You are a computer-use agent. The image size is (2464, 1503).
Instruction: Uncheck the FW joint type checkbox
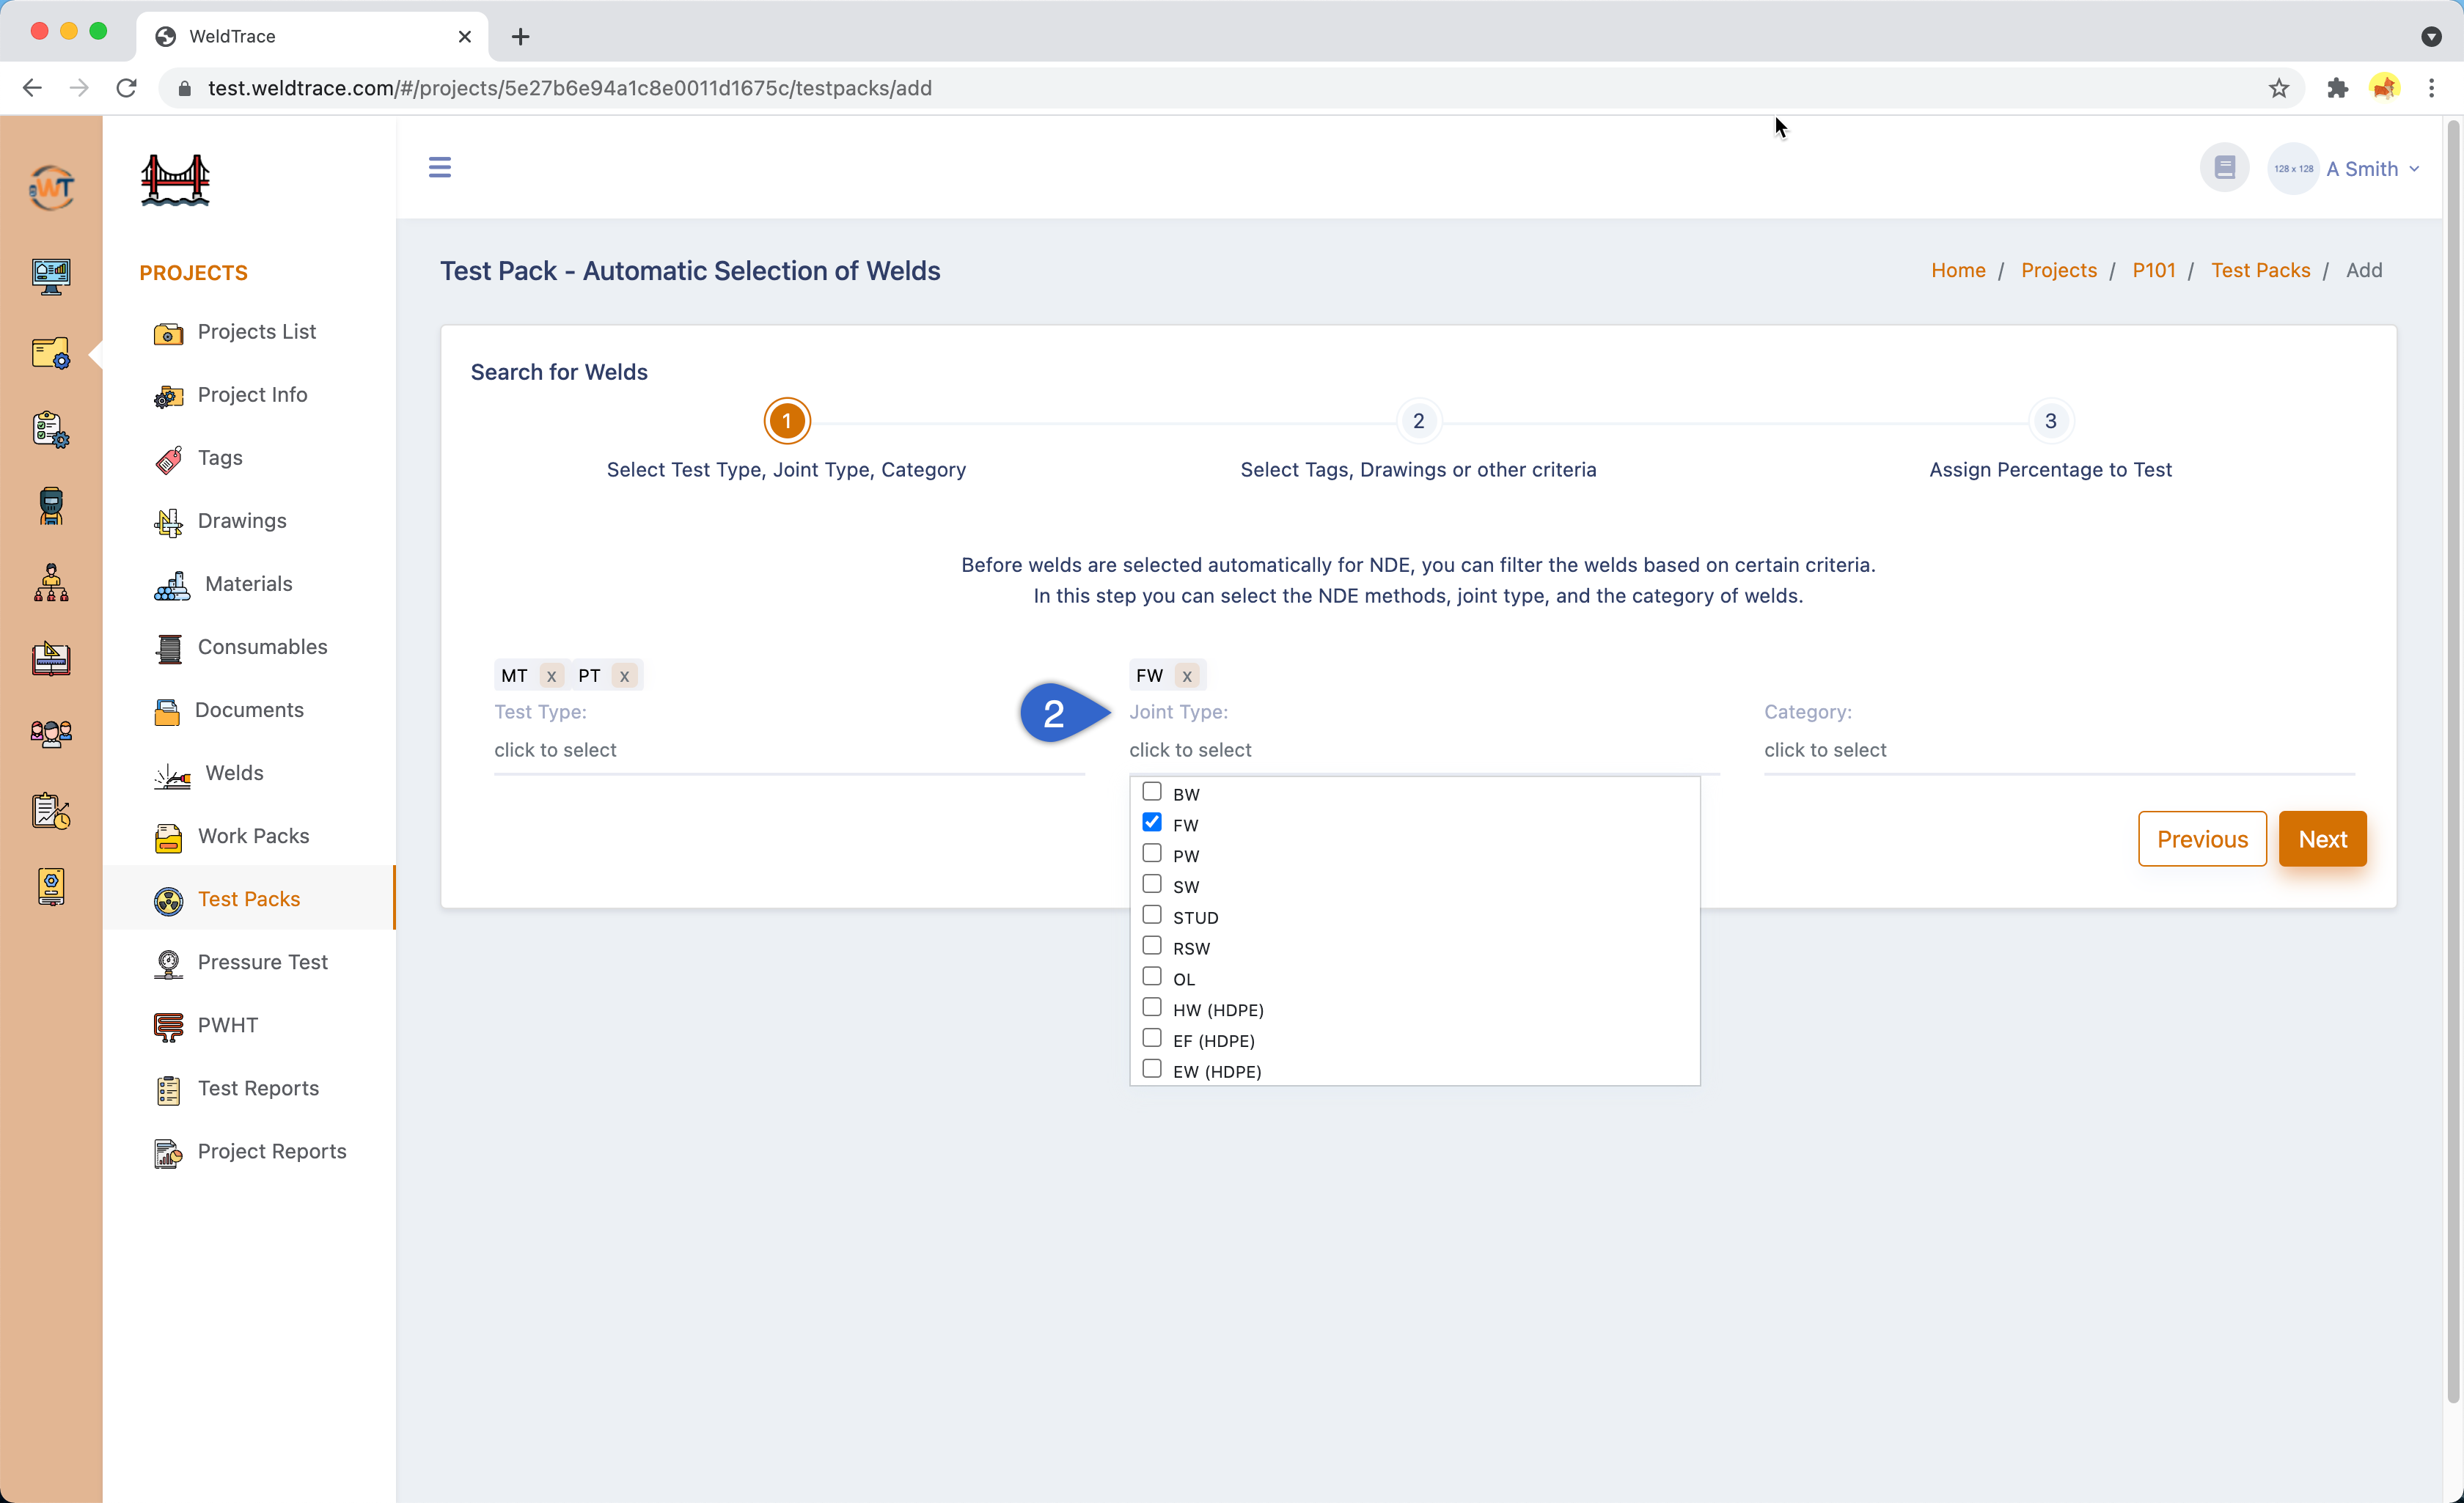pyautogui.click(x=1152, y=822)
